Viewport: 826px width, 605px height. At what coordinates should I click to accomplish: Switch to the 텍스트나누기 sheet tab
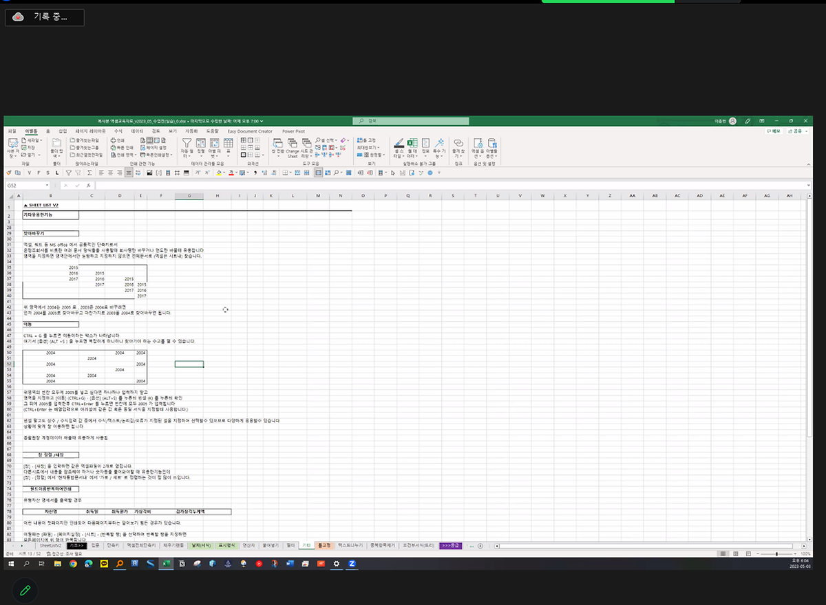coord(351,545)
